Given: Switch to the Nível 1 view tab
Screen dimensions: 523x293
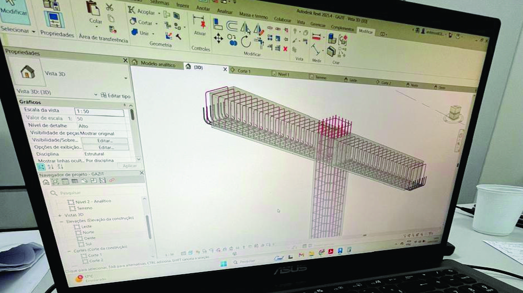Looking at the screenshot, I should pos(284,74).
